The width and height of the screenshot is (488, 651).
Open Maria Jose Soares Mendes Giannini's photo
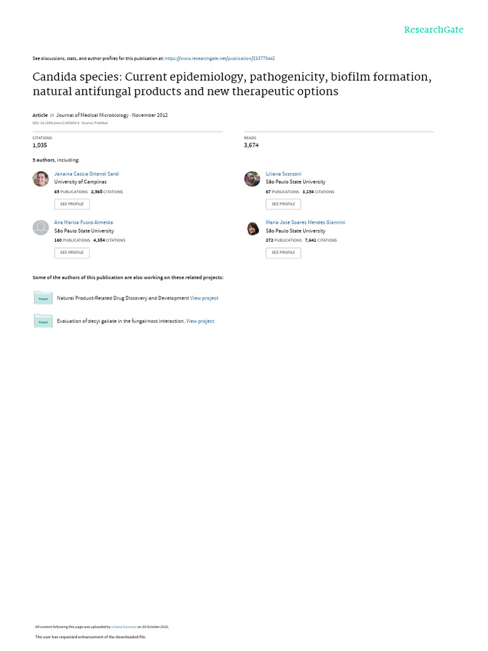pos(253,228)
